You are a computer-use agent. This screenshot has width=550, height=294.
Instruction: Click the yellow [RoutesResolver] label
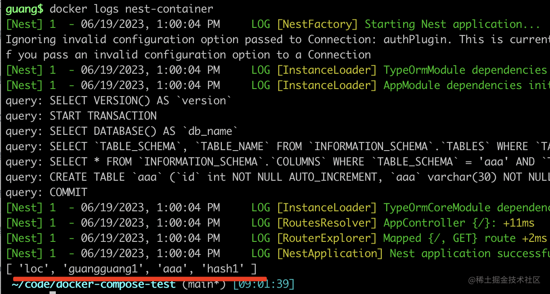point(326,223)
